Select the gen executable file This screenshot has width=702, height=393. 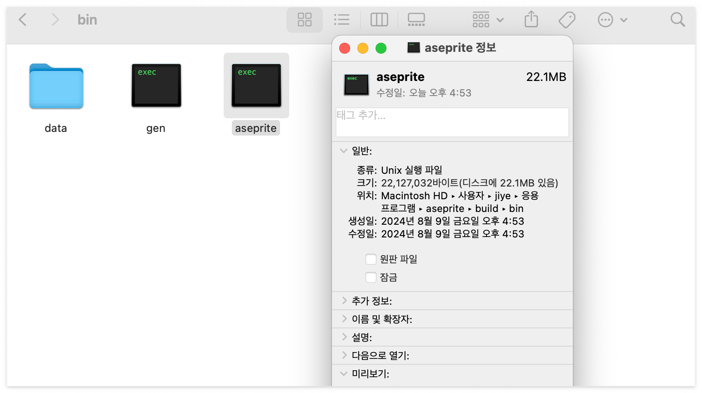[x=156, y=86]
